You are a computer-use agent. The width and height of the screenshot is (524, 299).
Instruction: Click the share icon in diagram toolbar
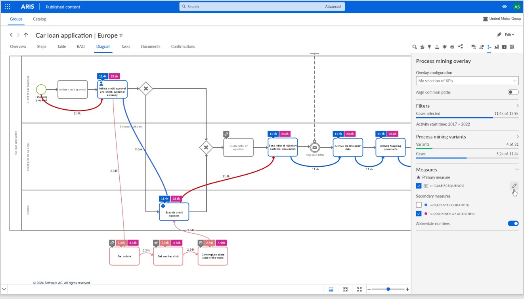coord(460,47)
